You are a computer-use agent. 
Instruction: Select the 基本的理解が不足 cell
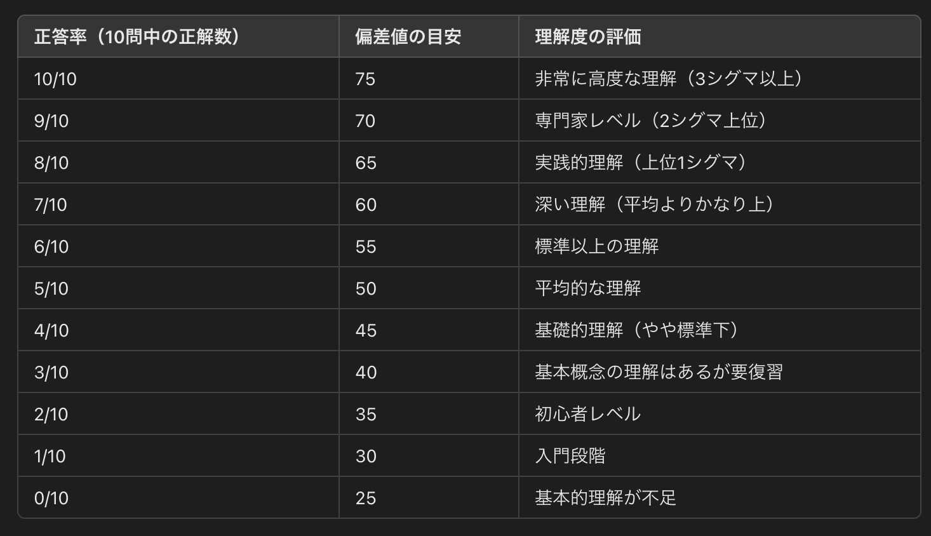click(x=606, y=498)
